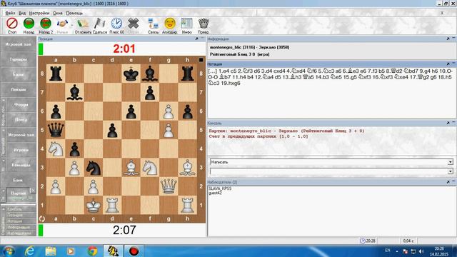Click the Windows Start button
This screenshot has height=257, width=457.
click(x=9, y=251)
